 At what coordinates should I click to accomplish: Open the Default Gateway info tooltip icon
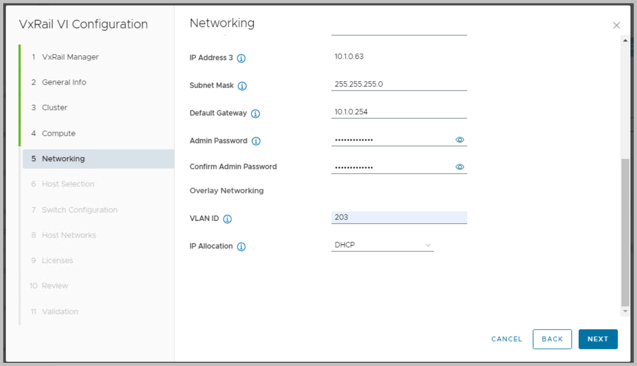[255, 114]
